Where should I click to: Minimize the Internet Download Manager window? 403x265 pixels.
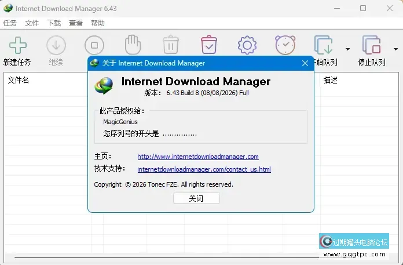tap(337, 8)
